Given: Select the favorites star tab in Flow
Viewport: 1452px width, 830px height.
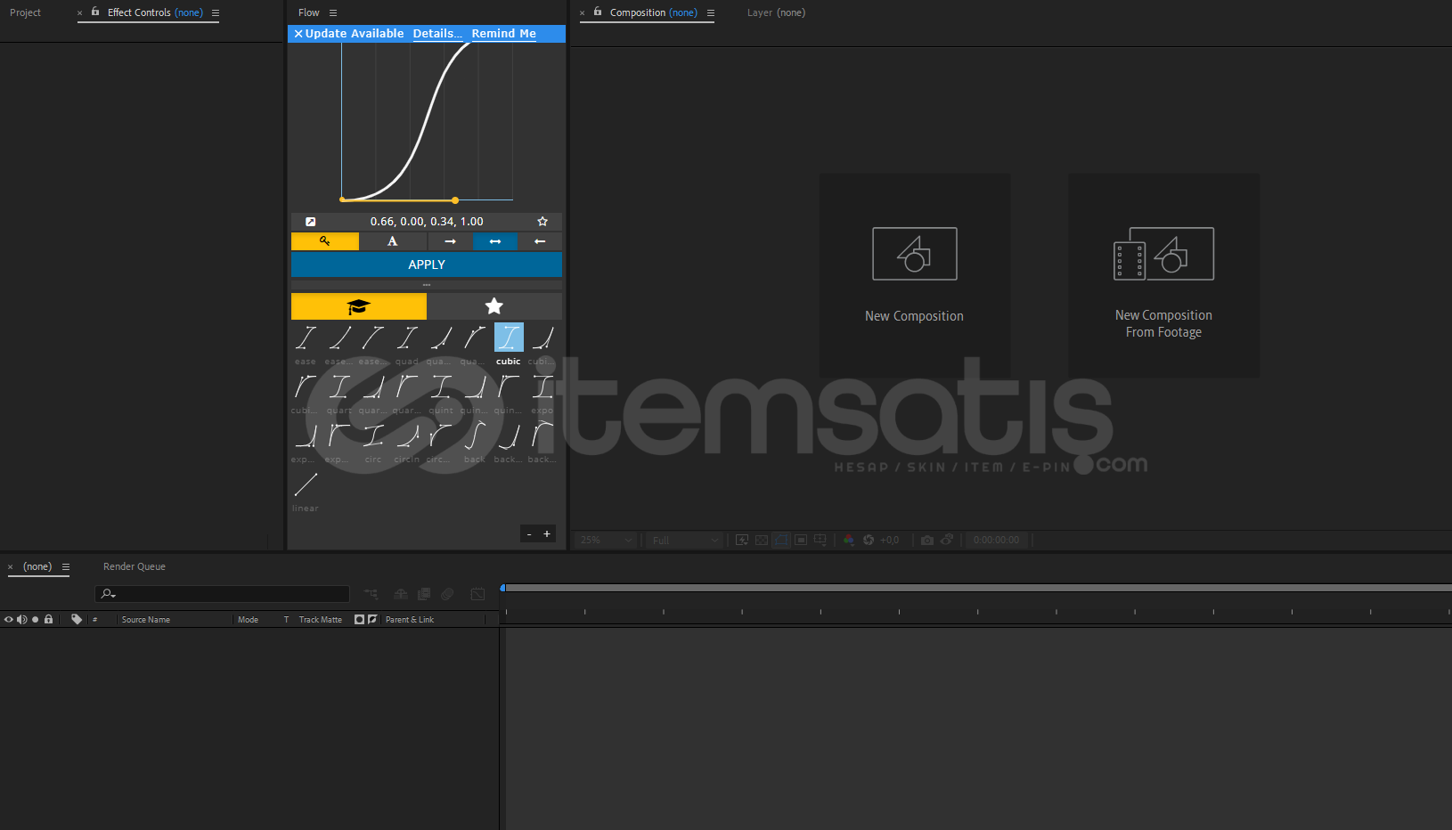Looking at the screenshot, I should 494,306.
